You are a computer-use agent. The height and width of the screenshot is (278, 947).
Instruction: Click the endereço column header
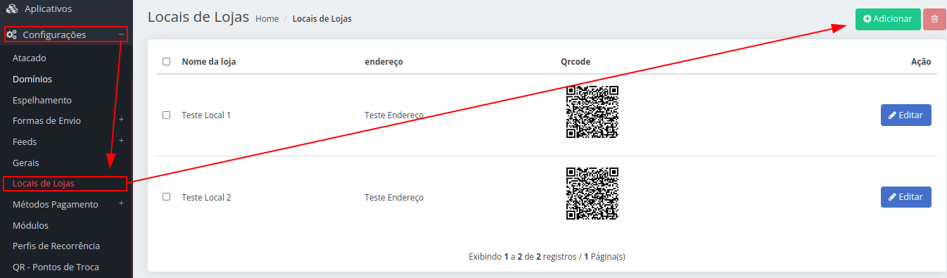[384, 61]
